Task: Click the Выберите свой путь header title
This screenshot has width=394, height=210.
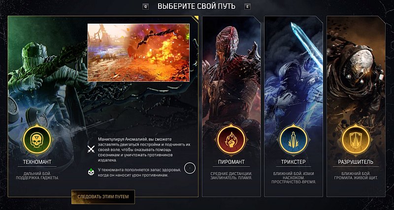Action: click(x=197, y=6)
